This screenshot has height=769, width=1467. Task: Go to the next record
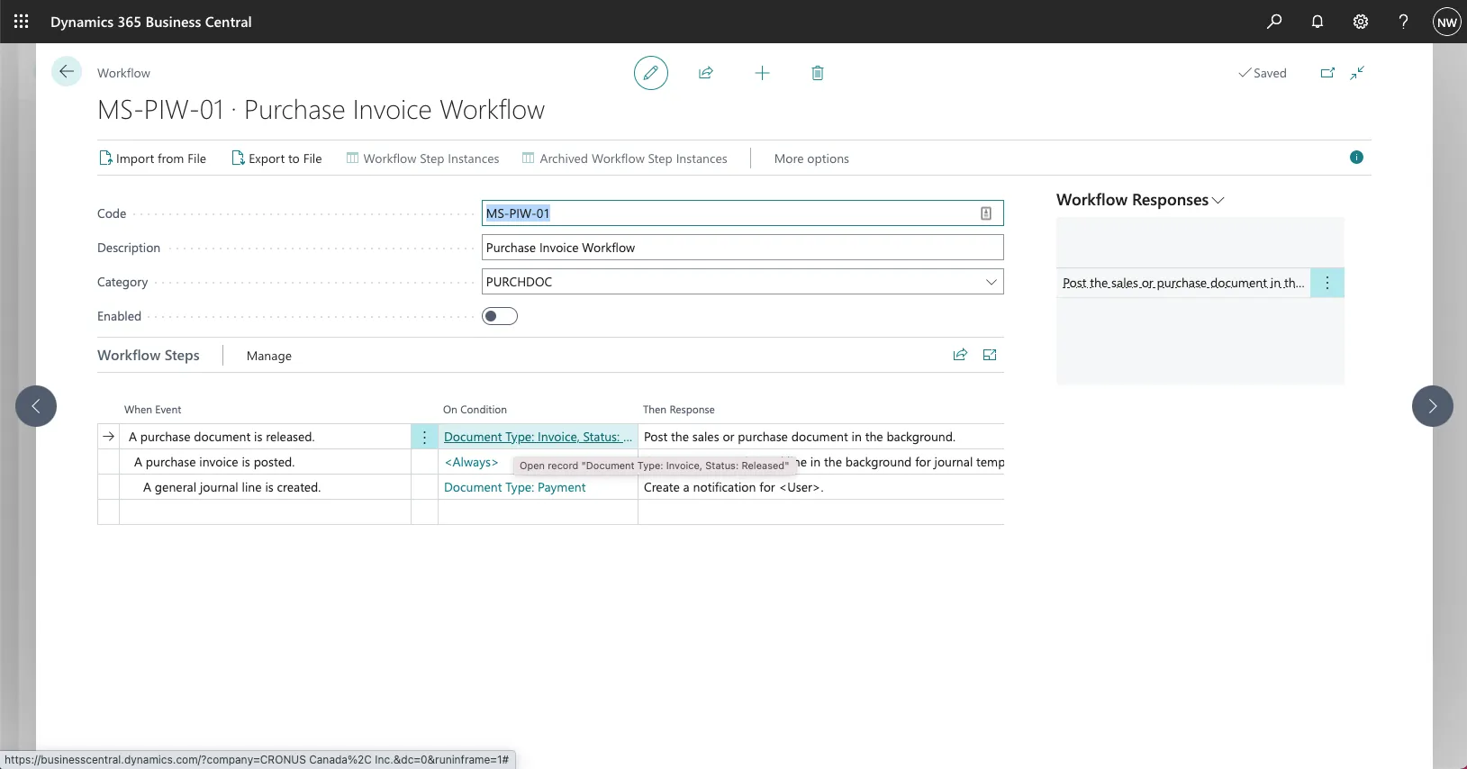click(1433, 406)
